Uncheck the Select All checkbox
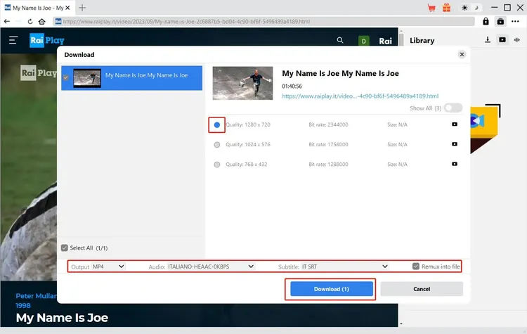Screen dimensions: 527x334 coord(65,248)
